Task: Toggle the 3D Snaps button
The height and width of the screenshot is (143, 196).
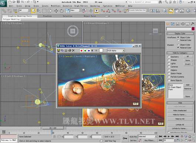Action: tap(103, 11)
